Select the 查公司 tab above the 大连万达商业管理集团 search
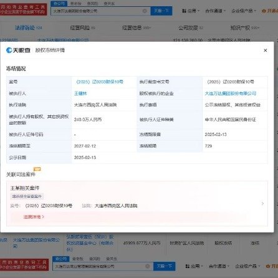This screenshot has width=278, height=278. [x=61, y=259]
